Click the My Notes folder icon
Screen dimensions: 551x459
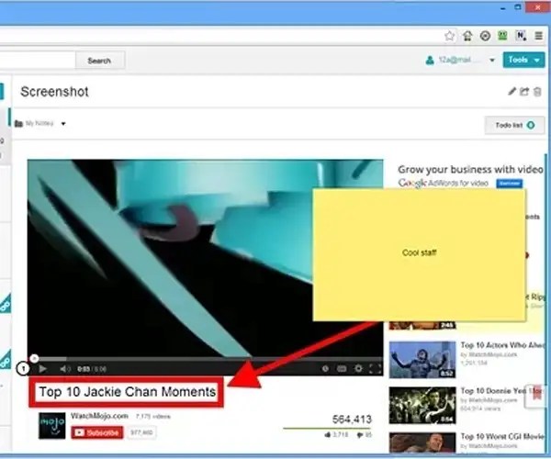click(18, 124)
